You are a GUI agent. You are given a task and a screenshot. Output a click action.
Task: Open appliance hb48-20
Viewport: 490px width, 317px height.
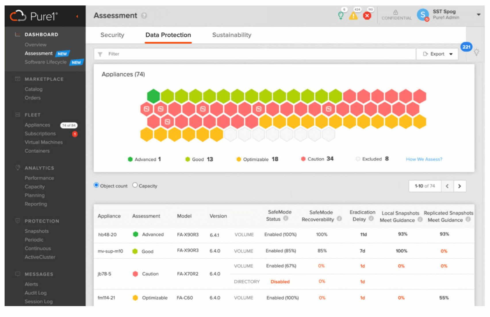pos(107,235)
